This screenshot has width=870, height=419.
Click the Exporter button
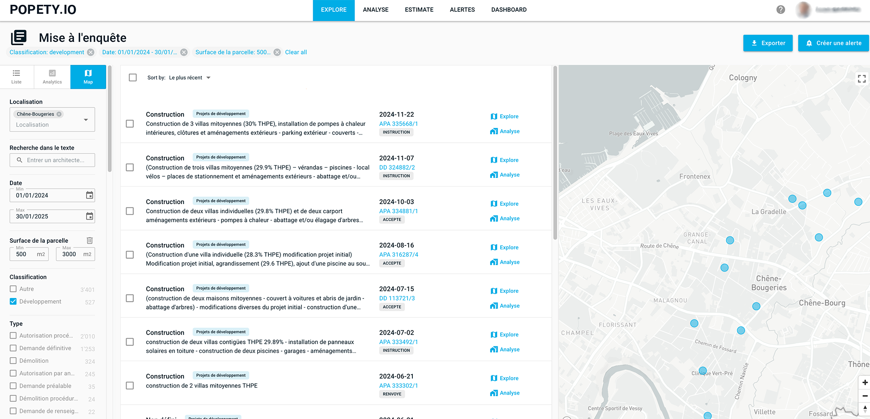[x=768, y=43]
